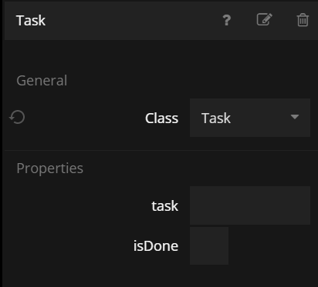Click the small caret arrow in Class field
The height and width of the screenshot is (287, 318).
(295, 117)
